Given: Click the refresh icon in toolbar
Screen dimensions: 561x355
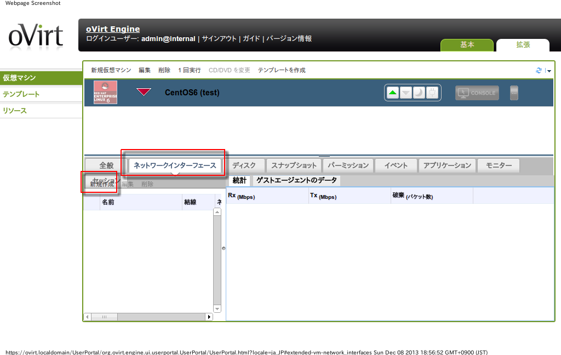Looking at the screenshot, I should pyautogui.click(x=539, y=71).
